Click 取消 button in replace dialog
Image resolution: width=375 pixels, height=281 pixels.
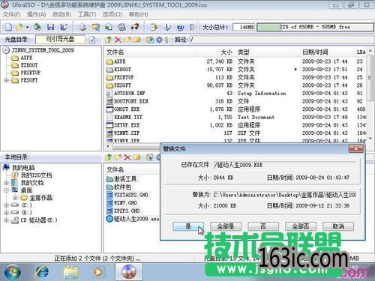point(338,226)
